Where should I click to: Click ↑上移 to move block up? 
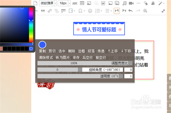(113, 51)
